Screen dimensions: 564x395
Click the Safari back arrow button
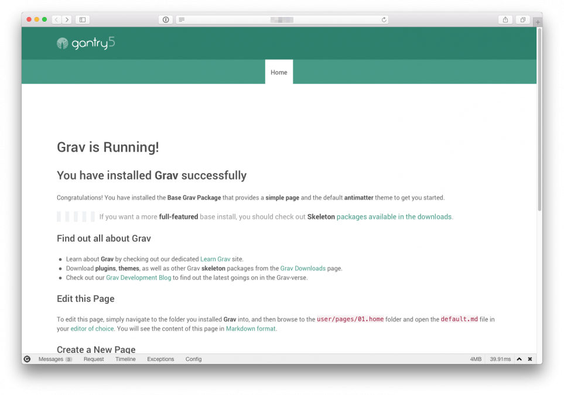[56, 20]
